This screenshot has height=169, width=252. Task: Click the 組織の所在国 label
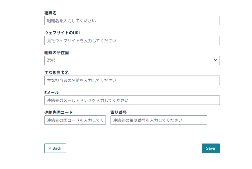[56, 53]
